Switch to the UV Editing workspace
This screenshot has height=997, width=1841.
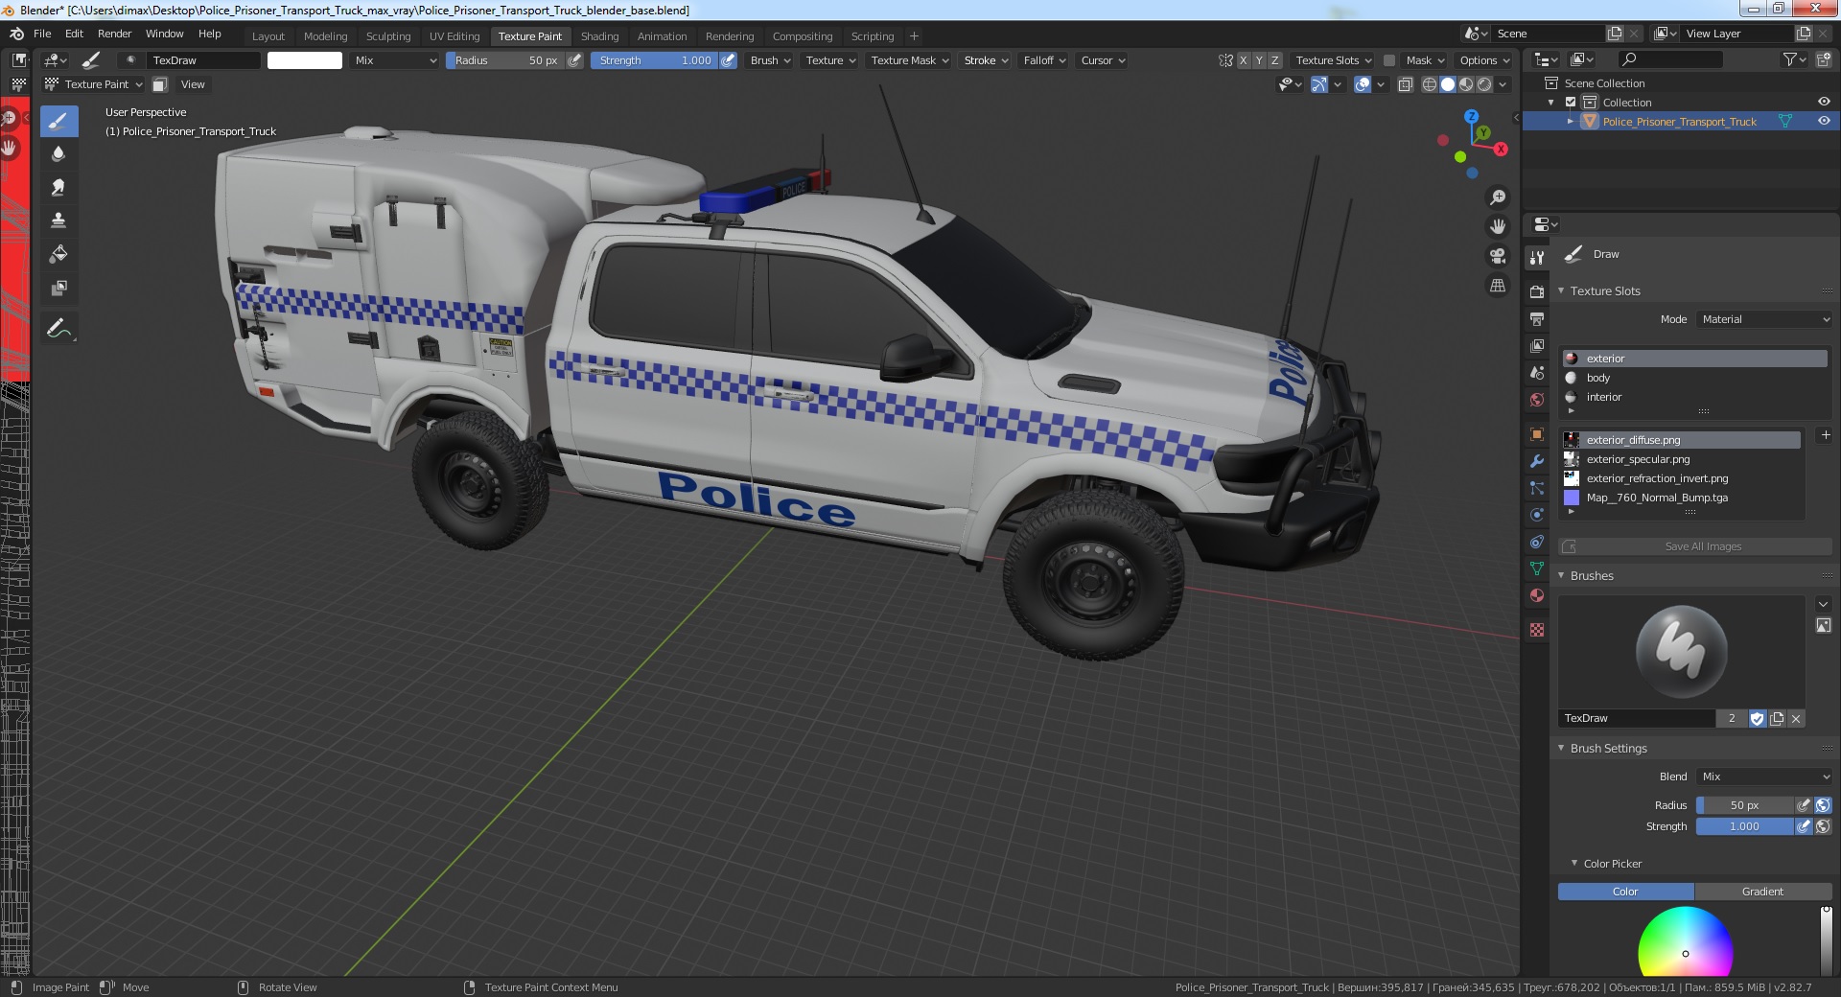pyautogui.click(x=454, y=36)
